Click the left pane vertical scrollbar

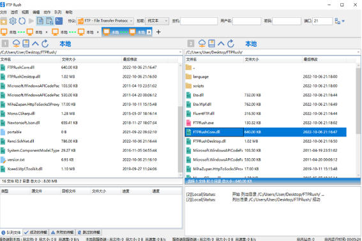pos(180,139)
